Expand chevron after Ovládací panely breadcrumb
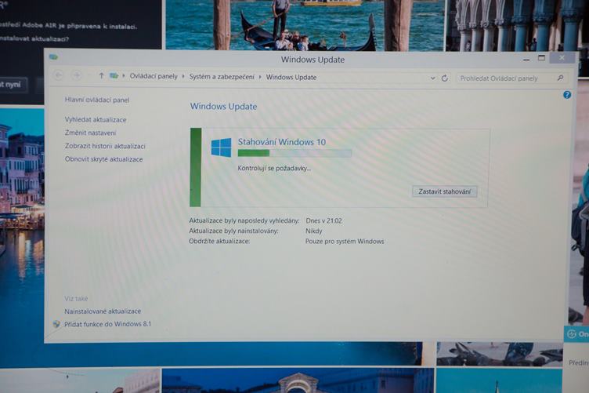Image resolution: width=589 pixels, height=393 pixels. (183, 76)
